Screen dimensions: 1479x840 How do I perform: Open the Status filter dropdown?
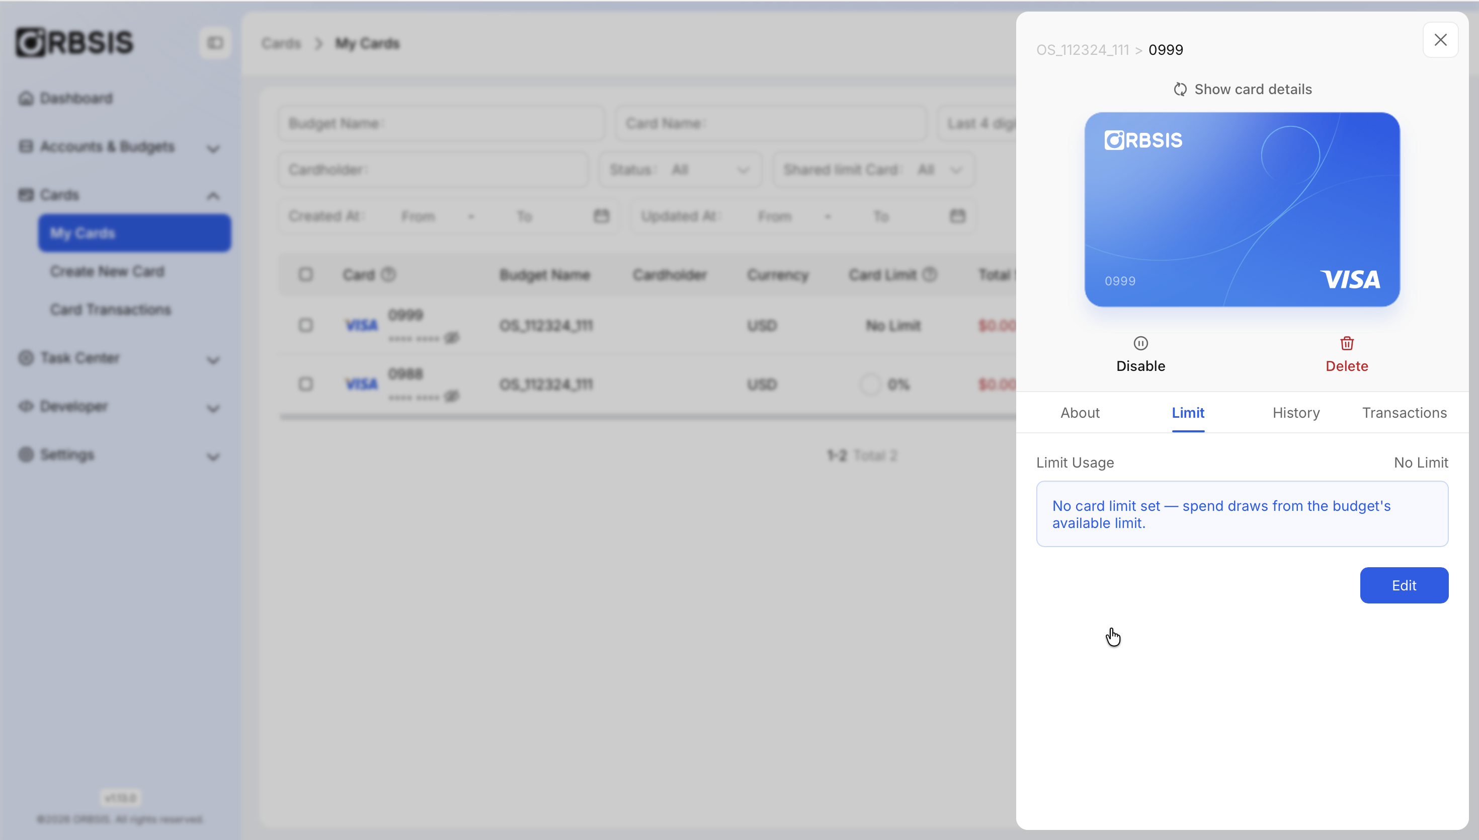(681, 170)
